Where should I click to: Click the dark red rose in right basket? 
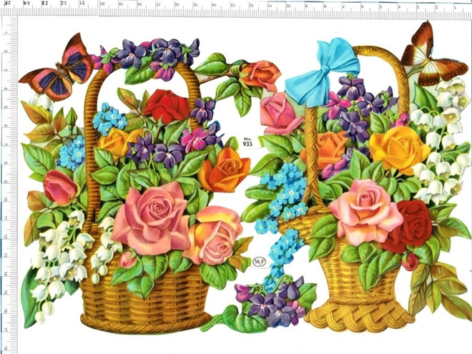(x=409, y=227)
